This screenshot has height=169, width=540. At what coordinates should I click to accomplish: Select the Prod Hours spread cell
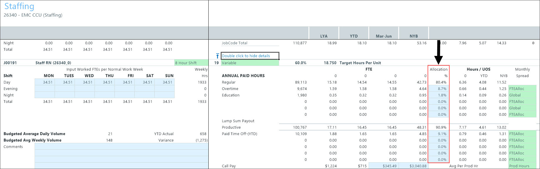point(524,166)
